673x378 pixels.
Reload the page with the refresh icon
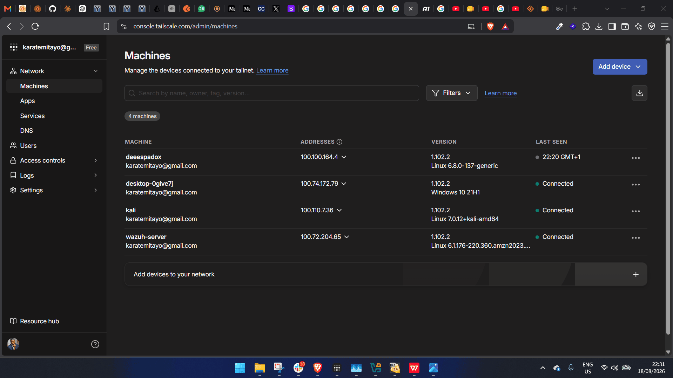point(35,26)
